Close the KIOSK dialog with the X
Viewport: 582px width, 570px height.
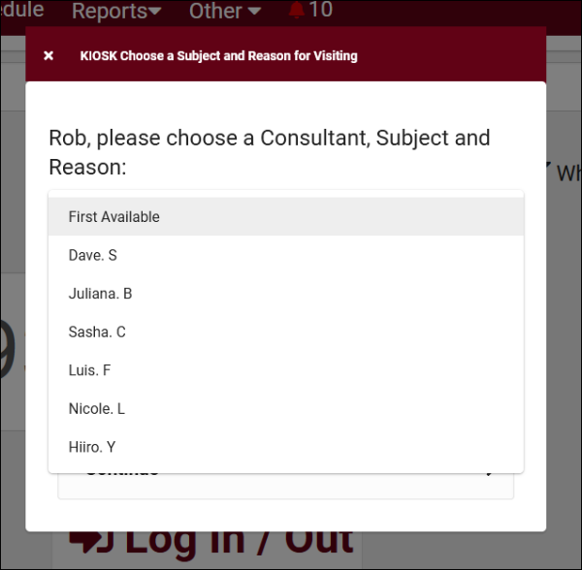point(48,56)
